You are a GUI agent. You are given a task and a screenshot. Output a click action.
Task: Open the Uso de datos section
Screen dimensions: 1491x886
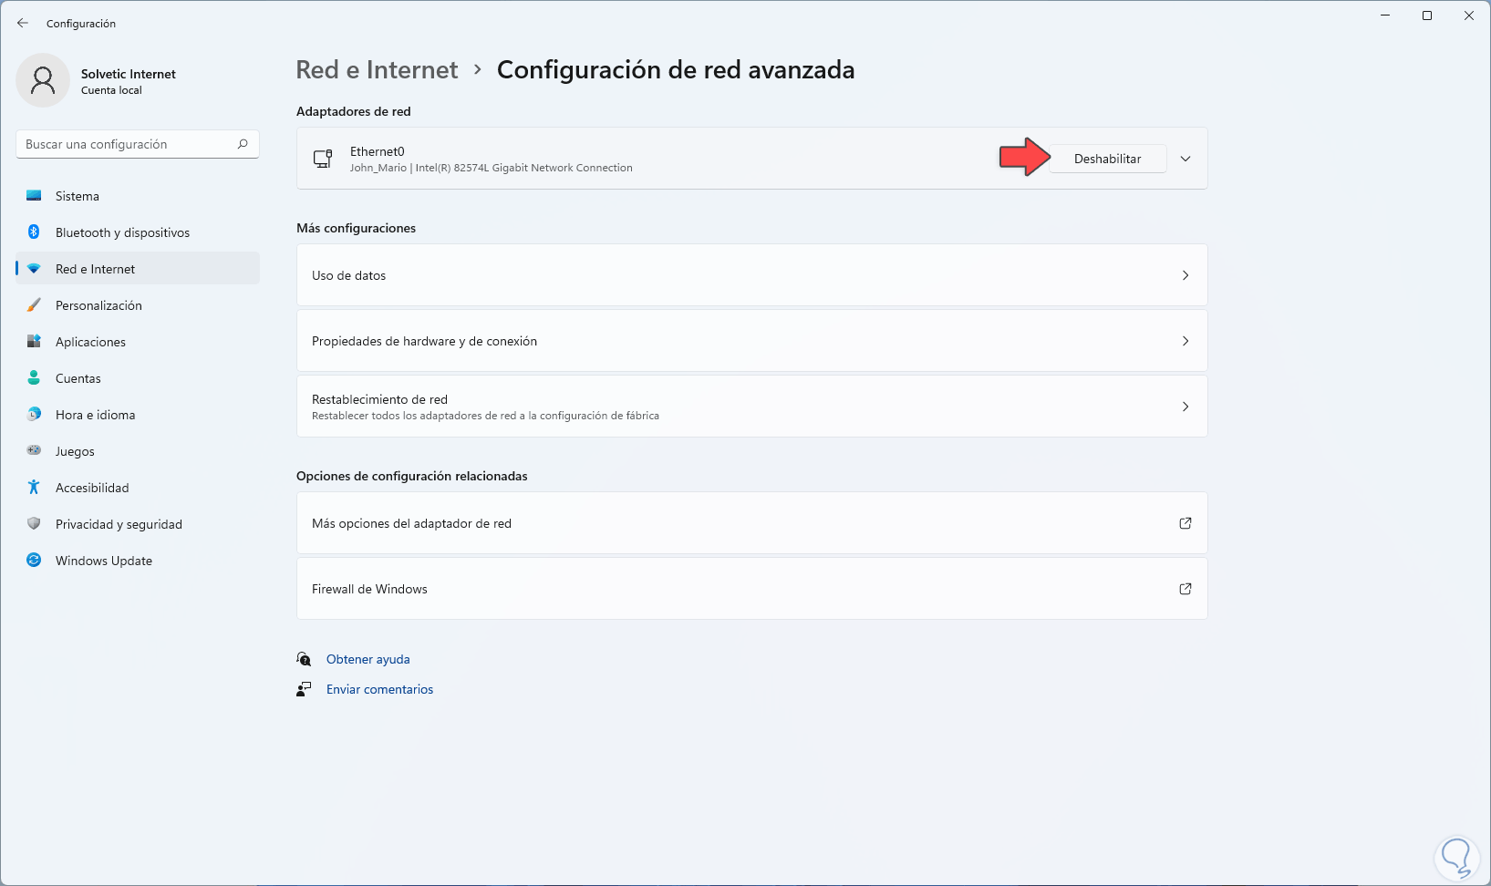[x=751, y=275]
